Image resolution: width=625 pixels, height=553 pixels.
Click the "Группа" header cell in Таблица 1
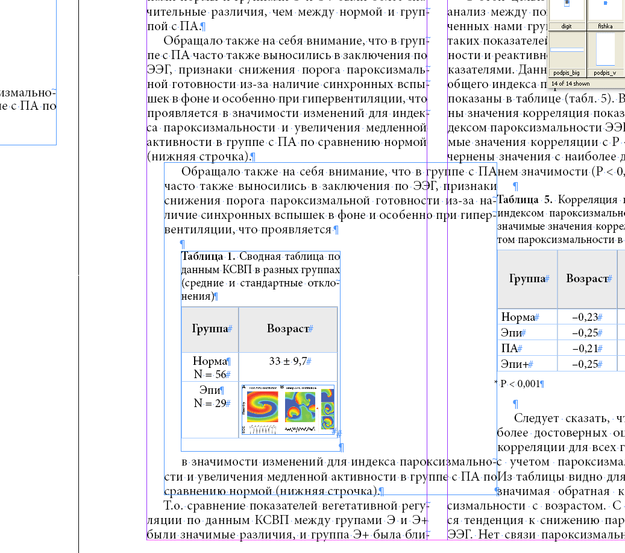pos(210,329)
